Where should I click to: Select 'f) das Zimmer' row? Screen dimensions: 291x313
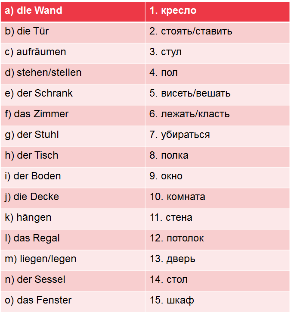click(x=72, y=114)
